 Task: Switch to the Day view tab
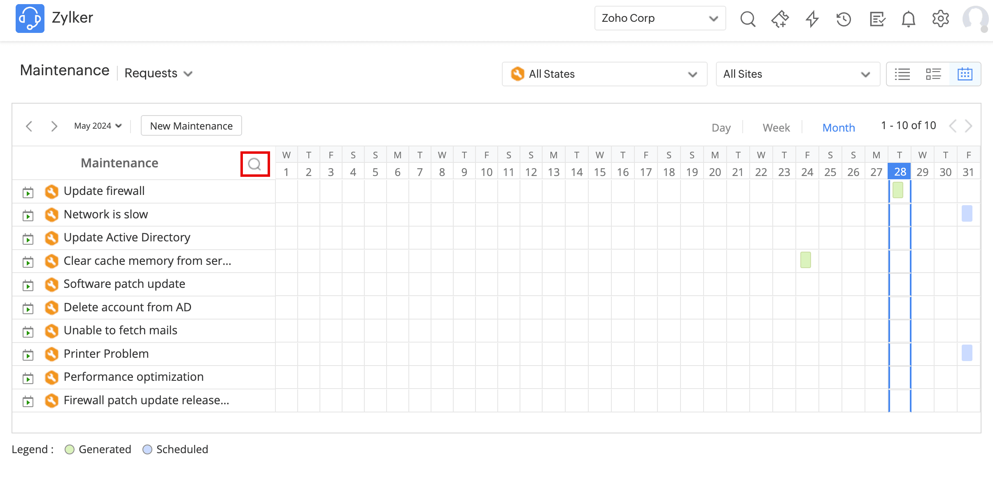tap(721, 128)
